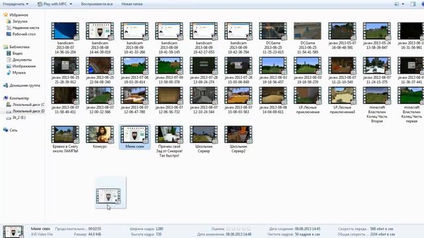Viewport: 424px width, 238px height.
Task: Select the Школьник Сервер video
Action: coord(203,139)
